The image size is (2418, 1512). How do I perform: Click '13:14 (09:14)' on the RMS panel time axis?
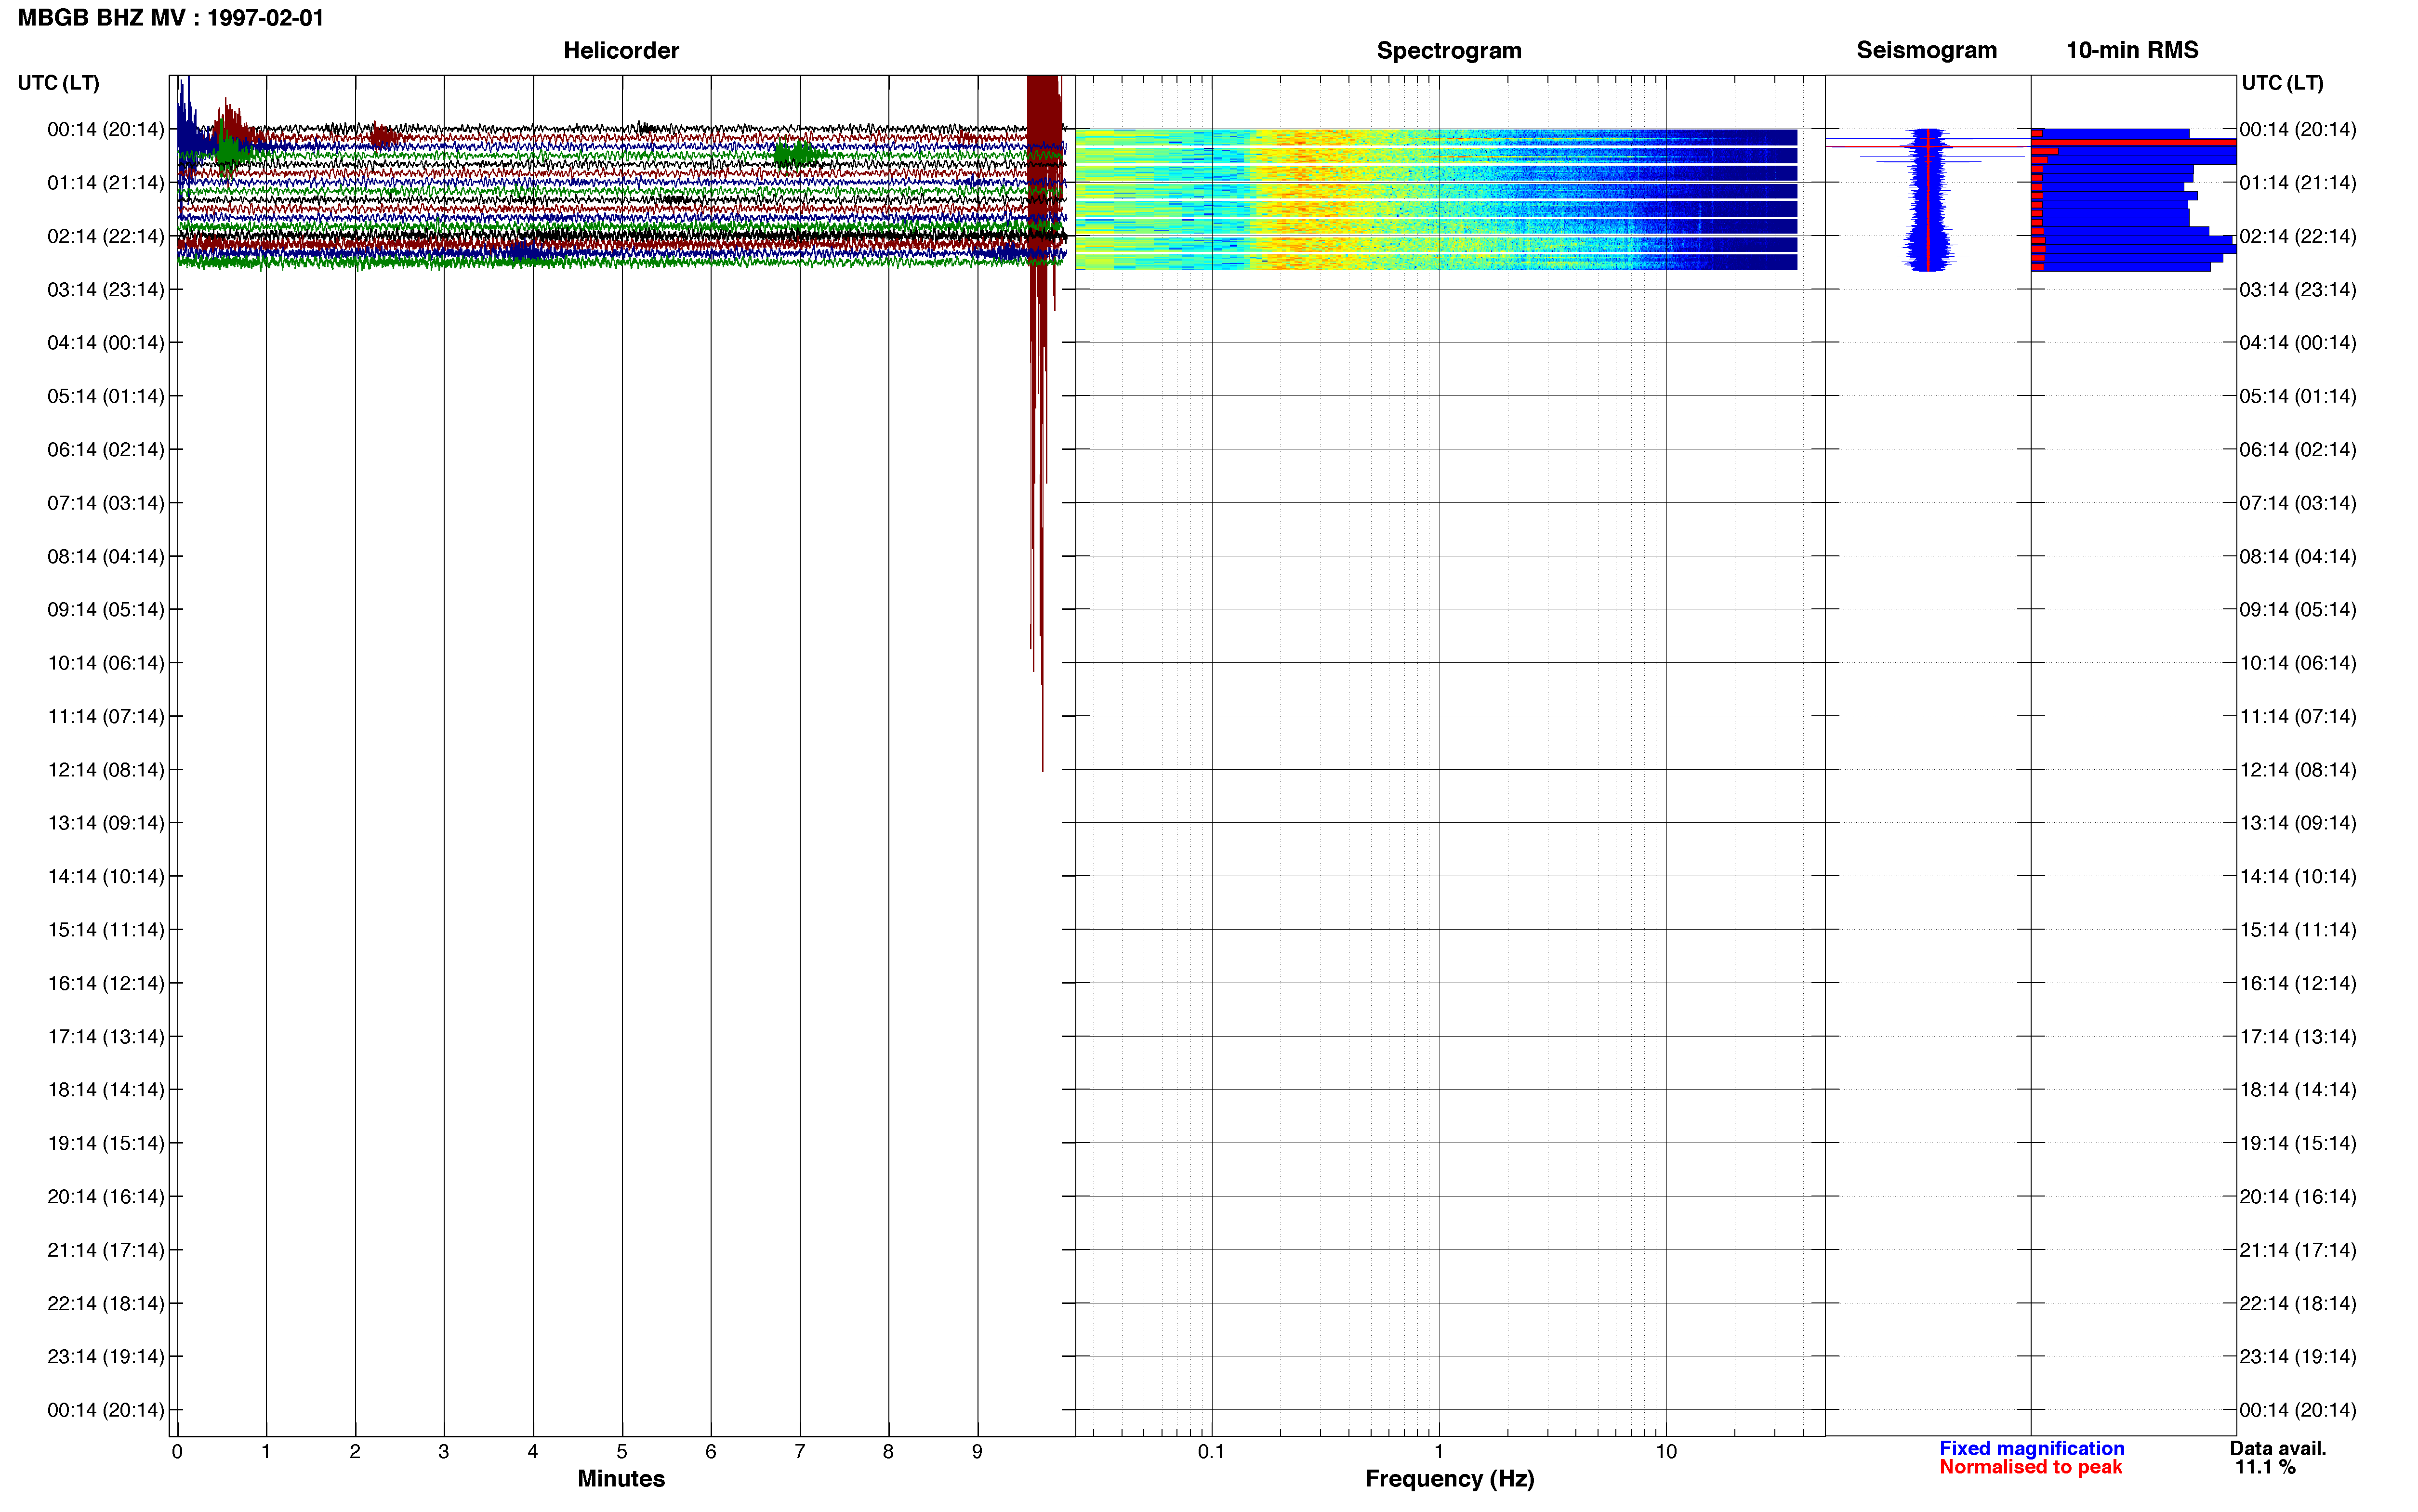pos(2298,823)
